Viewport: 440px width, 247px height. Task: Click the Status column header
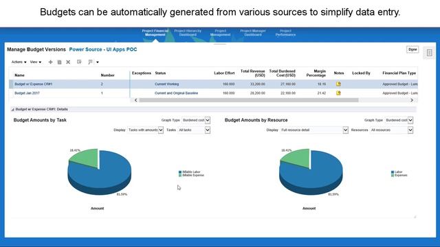pos(160,73)
